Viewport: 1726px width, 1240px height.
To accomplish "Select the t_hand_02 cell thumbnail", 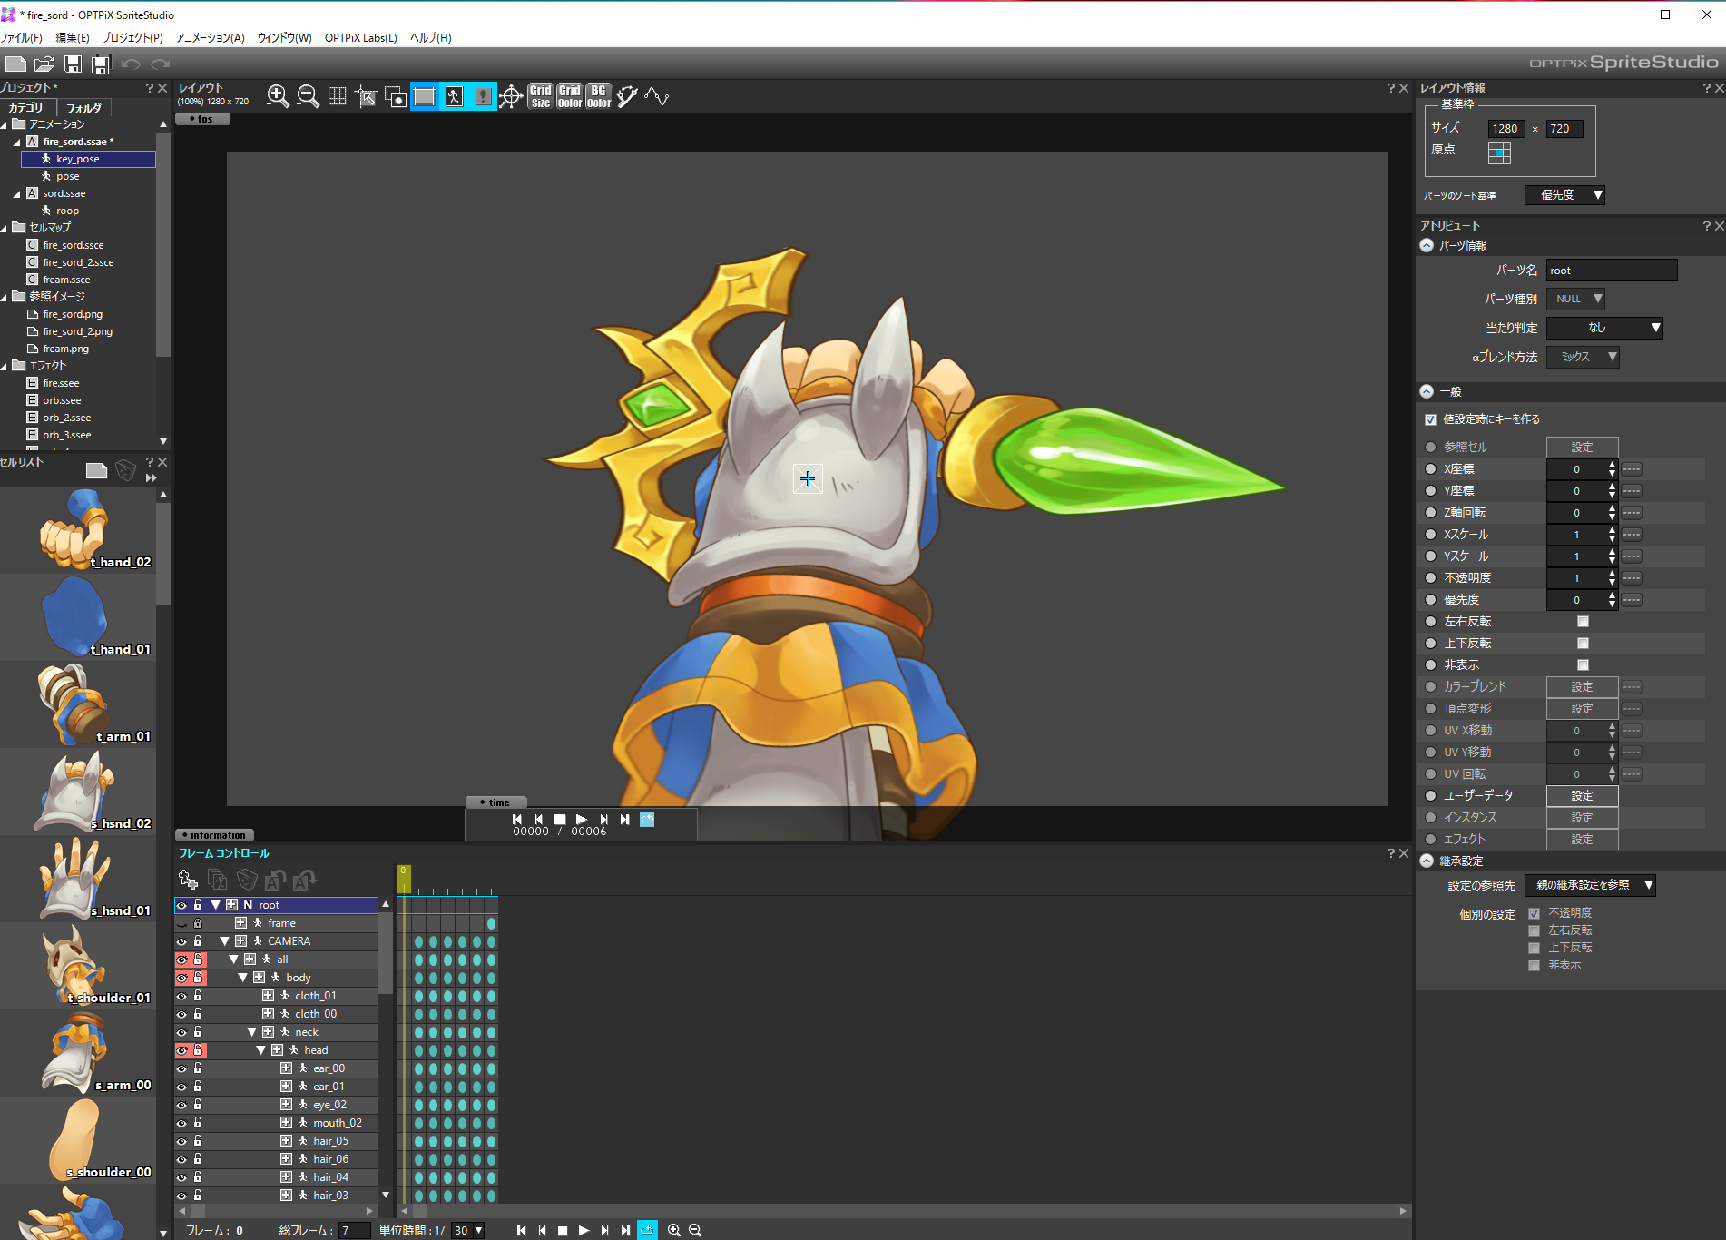I will [78, 530].
